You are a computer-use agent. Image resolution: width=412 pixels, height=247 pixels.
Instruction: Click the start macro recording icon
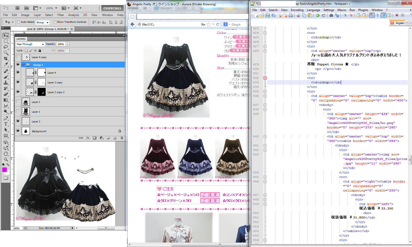397,16
